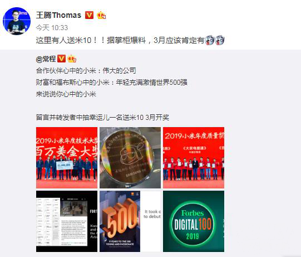The image size is (301, 257).
Task: Click the verified V badge next to 常程
Action: (61, 59)
